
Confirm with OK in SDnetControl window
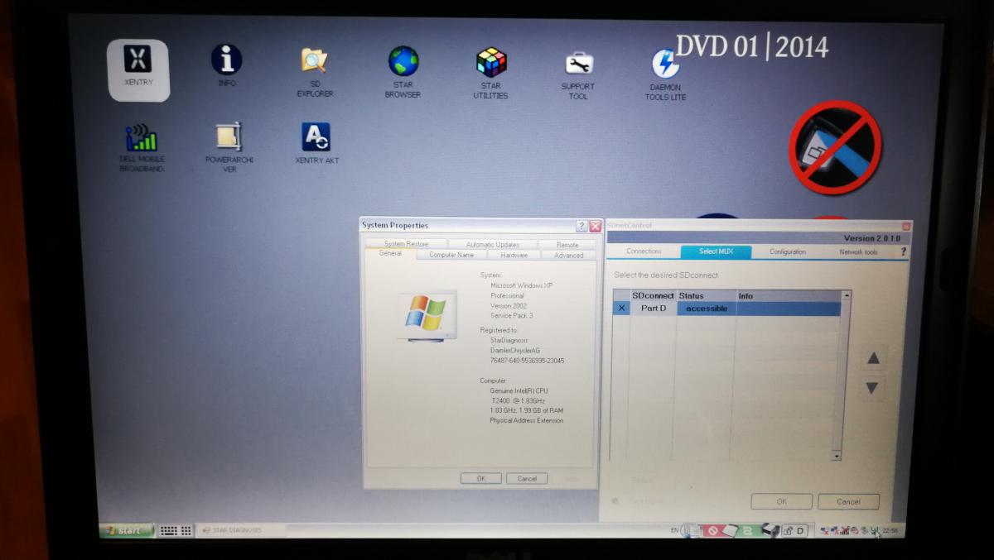[x=781, y=501]
